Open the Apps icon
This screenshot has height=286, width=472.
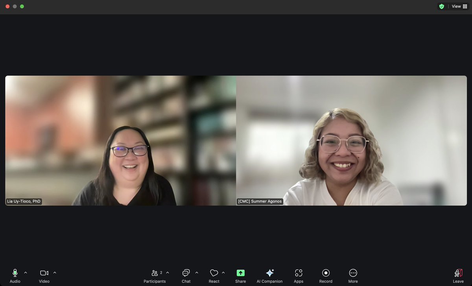coord(299,273)
